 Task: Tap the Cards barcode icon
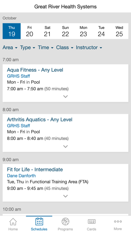(x=92, y=222)
